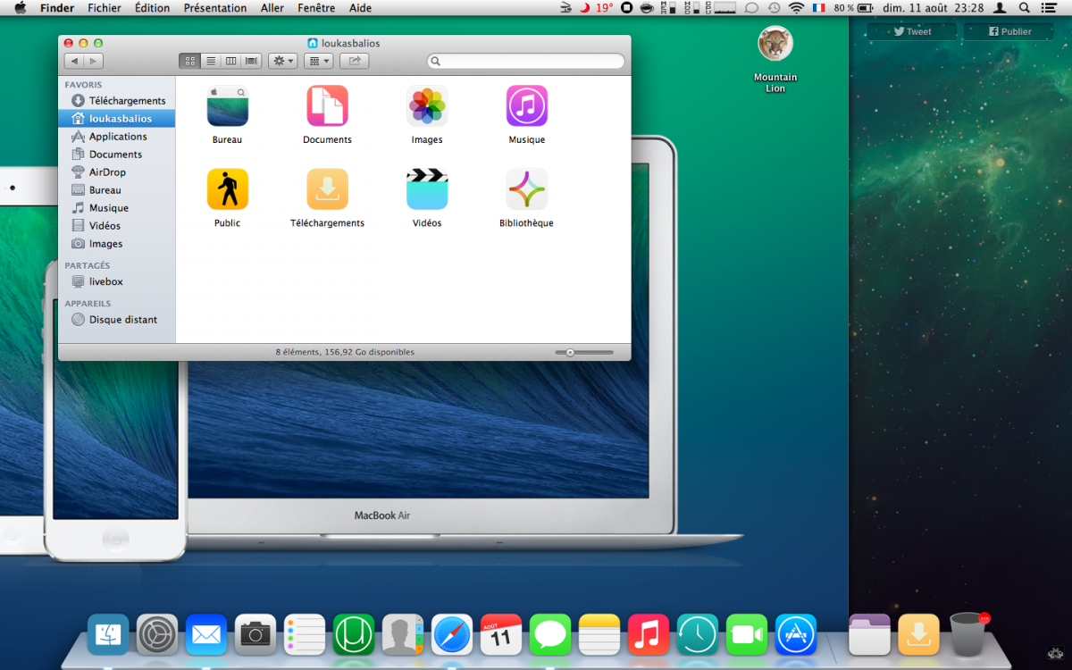The image size is (1072, 670).
Task: Launch the Camera app in the Dock
Action: pyautogui.click(x=255, y=635)
